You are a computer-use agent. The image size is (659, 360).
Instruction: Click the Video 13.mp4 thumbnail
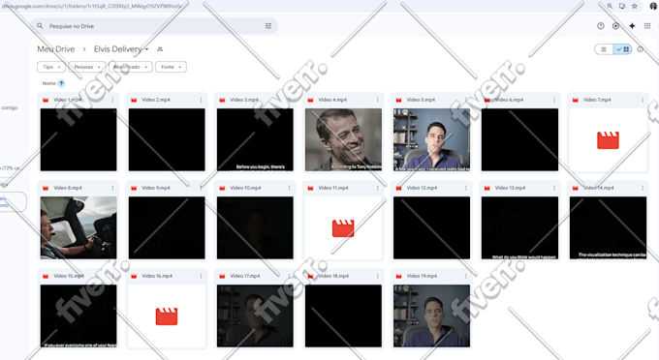[519, 227]
